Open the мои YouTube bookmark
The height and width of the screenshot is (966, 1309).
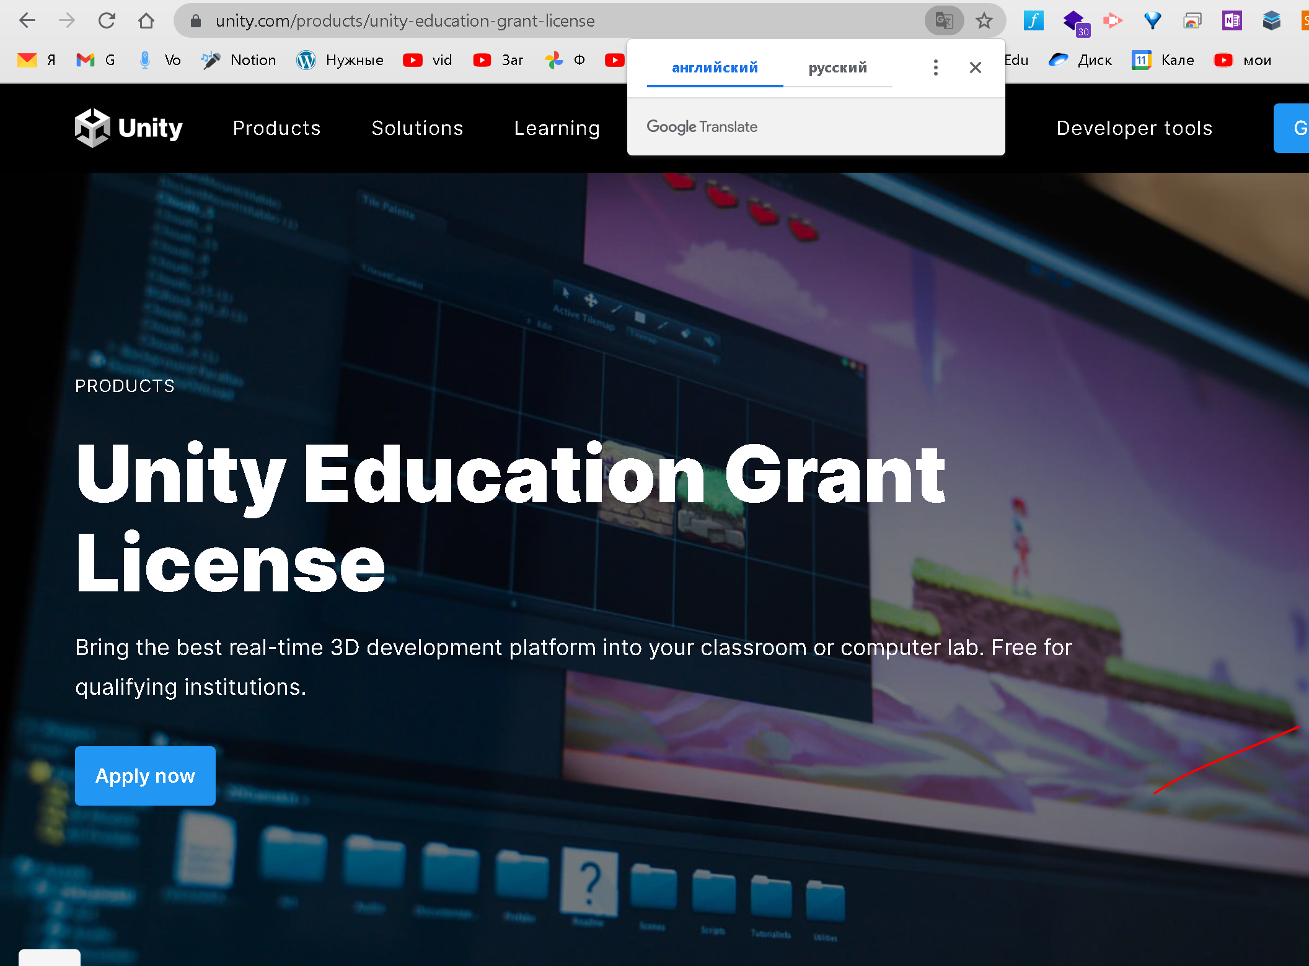[1243, 60]
